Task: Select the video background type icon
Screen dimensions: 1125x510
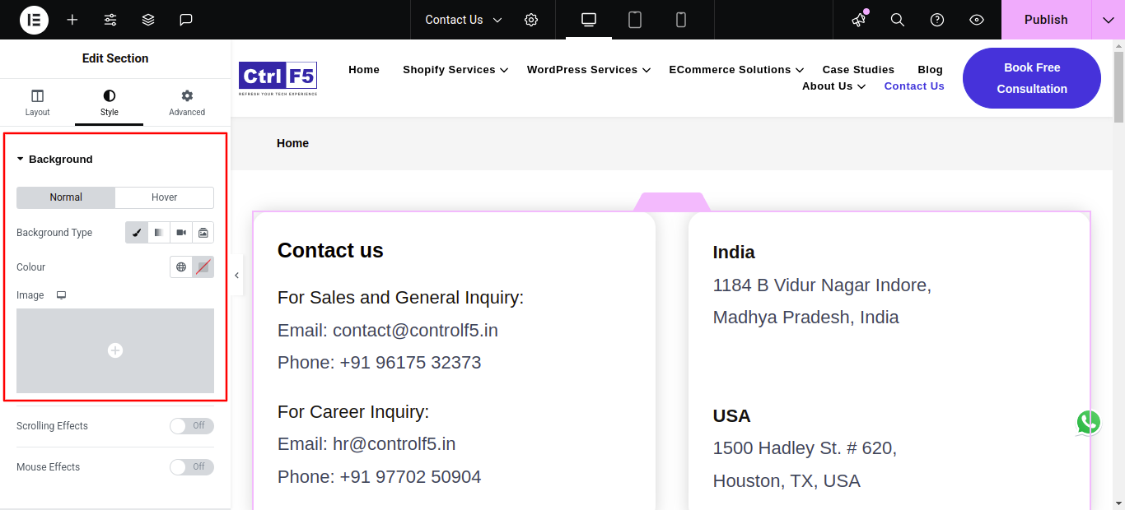Action: tap(181, 233)
